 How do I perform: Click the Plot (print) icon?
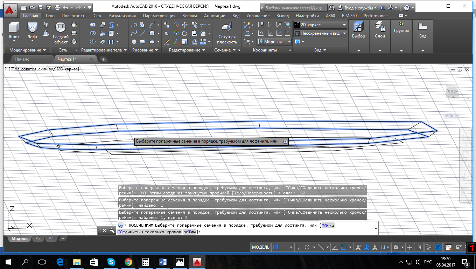(57, 7)
